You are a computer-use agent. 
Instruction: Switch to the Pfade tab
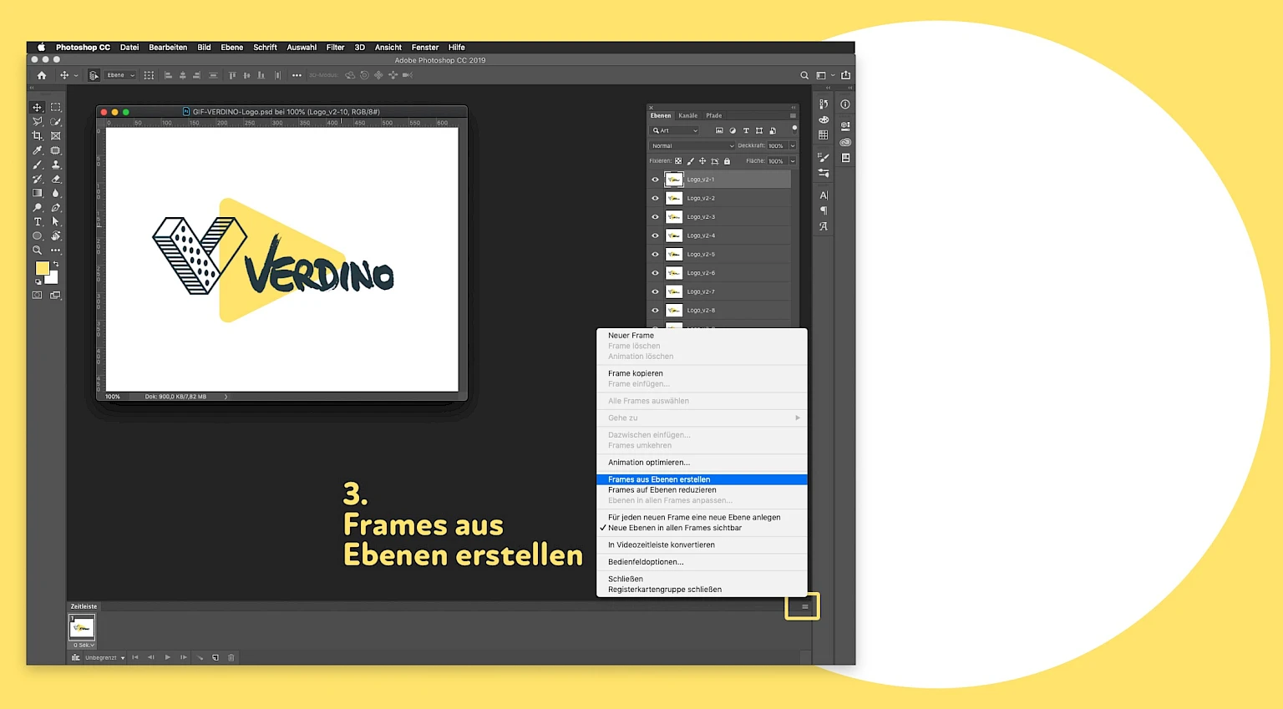713,115
